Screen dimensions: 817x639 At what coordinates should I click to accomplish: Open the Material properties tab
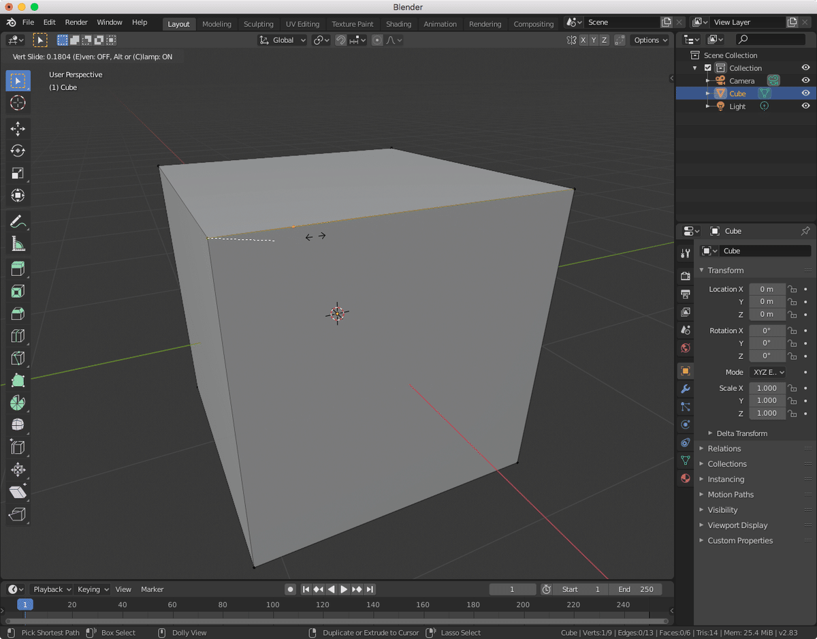pyautogui.click(x=686, y=478)
